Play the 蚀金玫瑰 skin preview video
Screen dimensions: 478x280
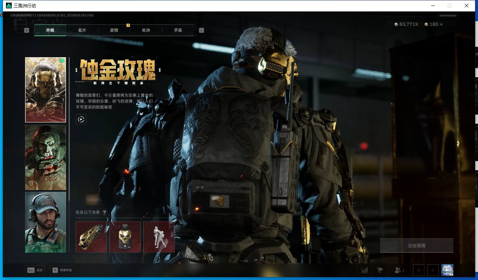click(81, 119)
